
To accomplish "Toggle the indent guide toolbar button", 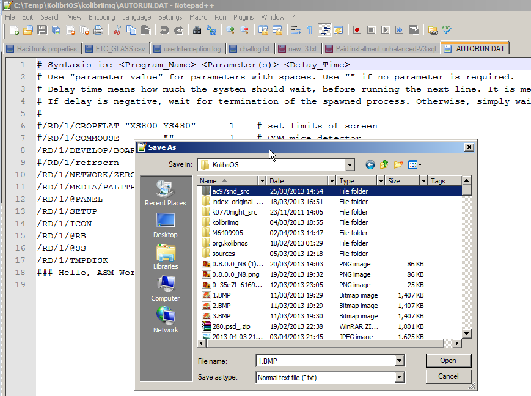I will tap(324, 30).
